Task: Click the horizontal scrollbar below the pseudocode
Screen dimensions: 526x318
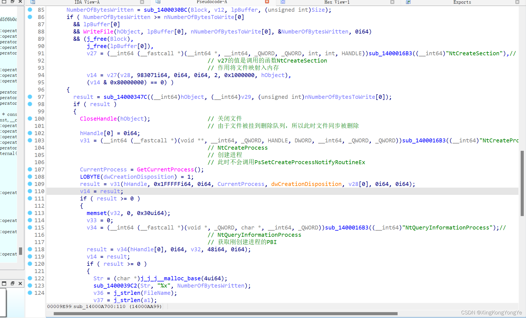Action: pos(225,314)
